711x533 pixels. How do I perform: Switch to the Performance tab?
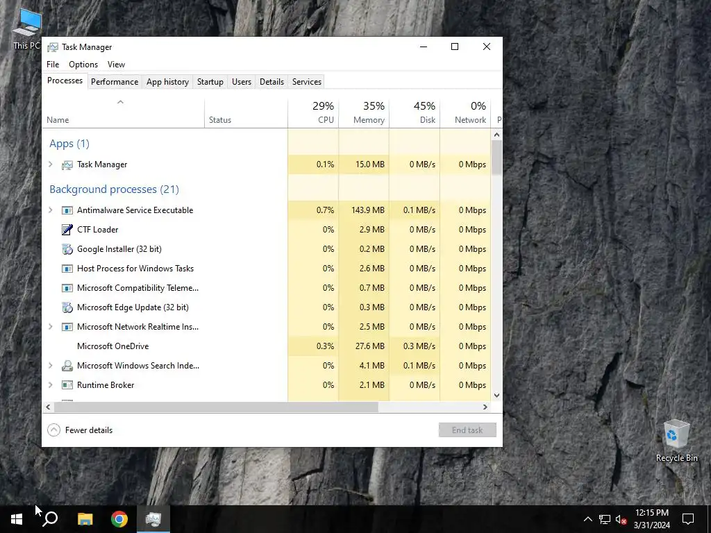tap(115, 82)
